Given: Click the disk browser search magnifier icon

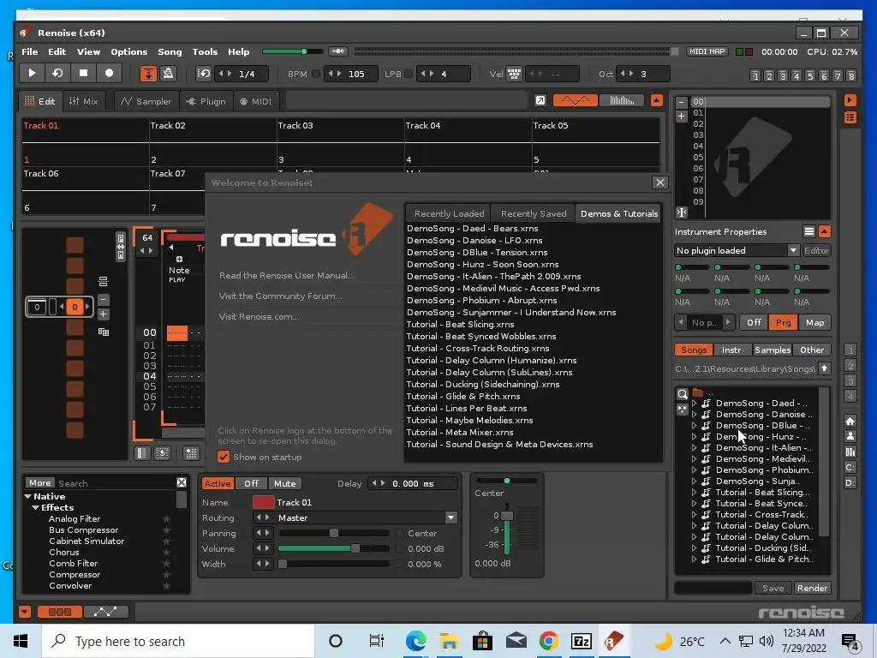Looking at the screenshot, I should tap(683, 394).
